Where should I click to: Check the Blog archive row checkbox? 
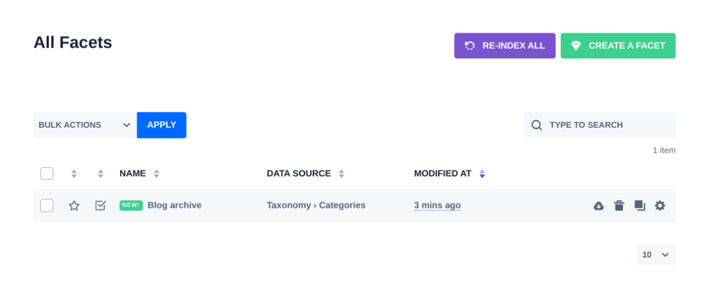(x=47, y=206)
